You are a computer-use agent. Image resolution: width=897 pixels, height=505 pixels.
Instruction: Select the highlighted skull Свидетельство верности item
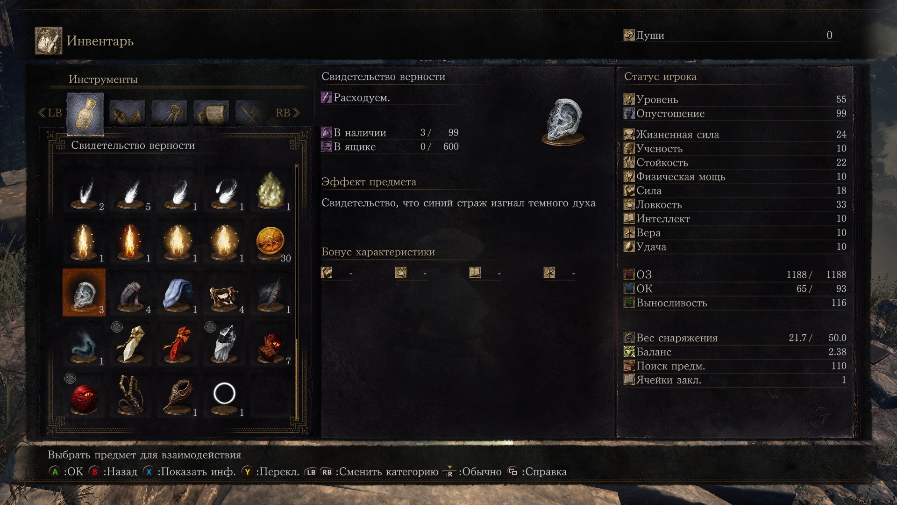pos(84,293)
